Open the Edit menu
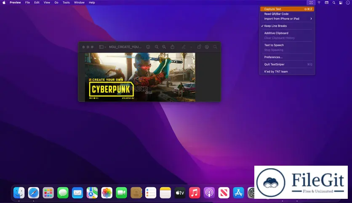The image size is (352, 203). click(x=37, y=3)
